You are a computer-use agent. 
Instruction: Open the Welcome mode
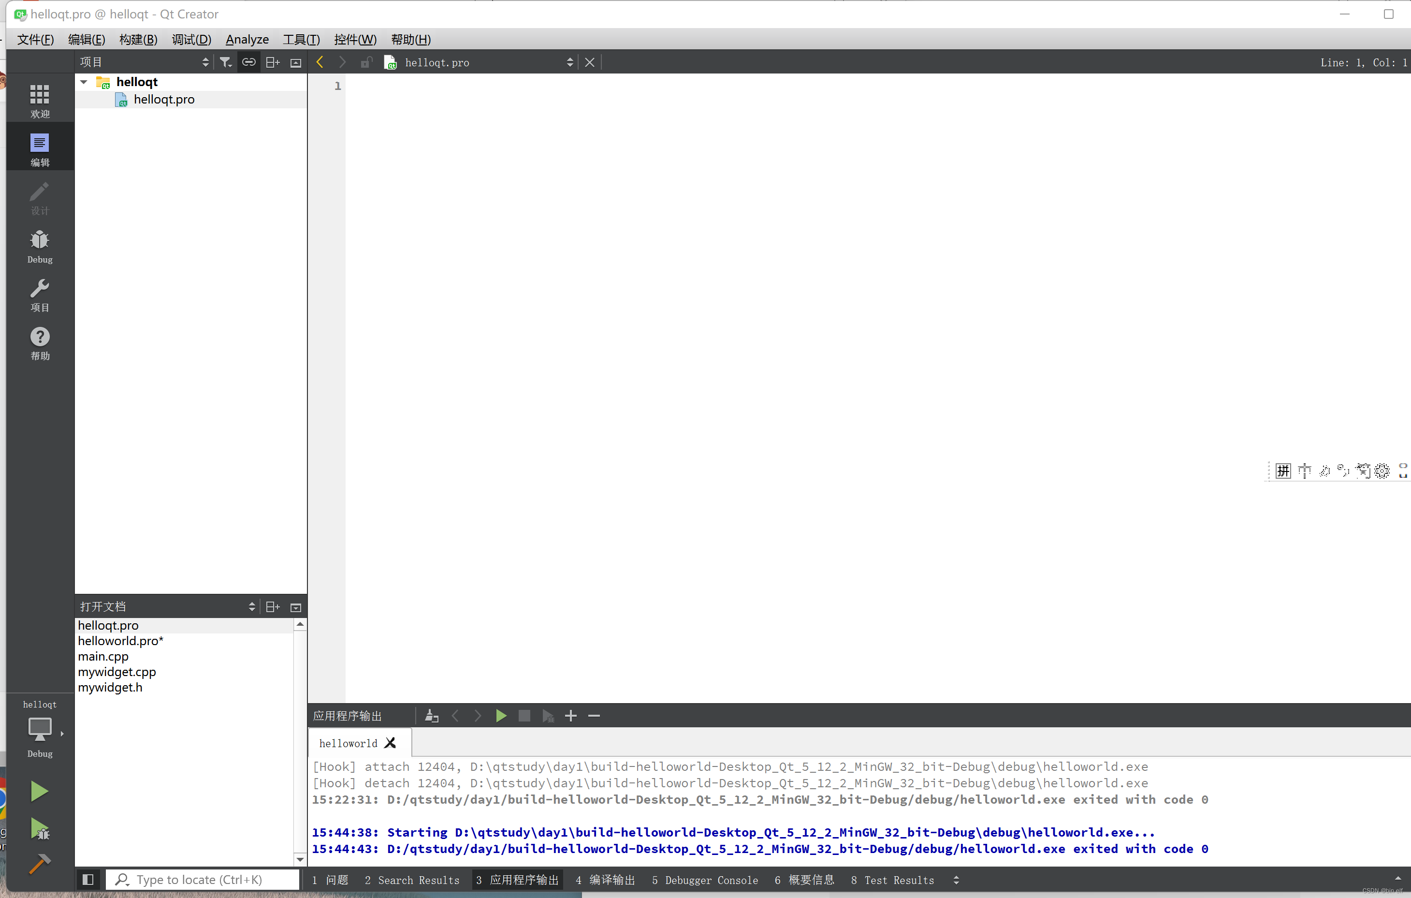(x=40, y=100)
